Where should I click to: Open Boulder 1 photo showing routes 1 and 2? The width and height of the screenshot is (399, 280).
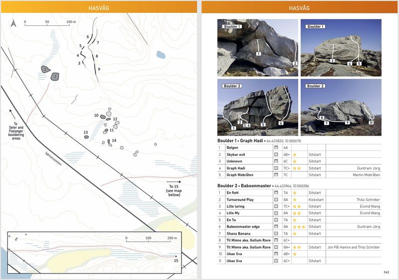tap(257, 48)
